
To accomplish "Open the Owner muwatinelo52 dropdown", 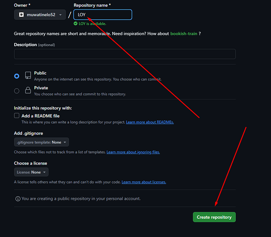I will pyautogui.click(x=40, y=15).
